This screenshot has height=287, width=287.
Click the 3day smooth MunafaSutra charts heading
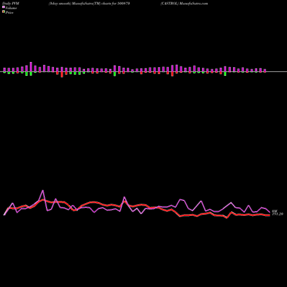click(89, 3)
